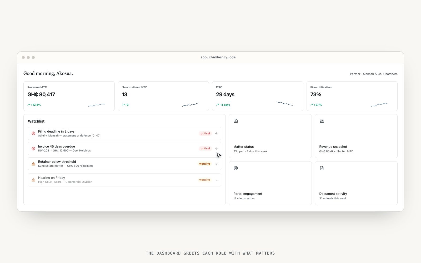Click 'Good morning, Akosua.' greeting

point(48,73)
